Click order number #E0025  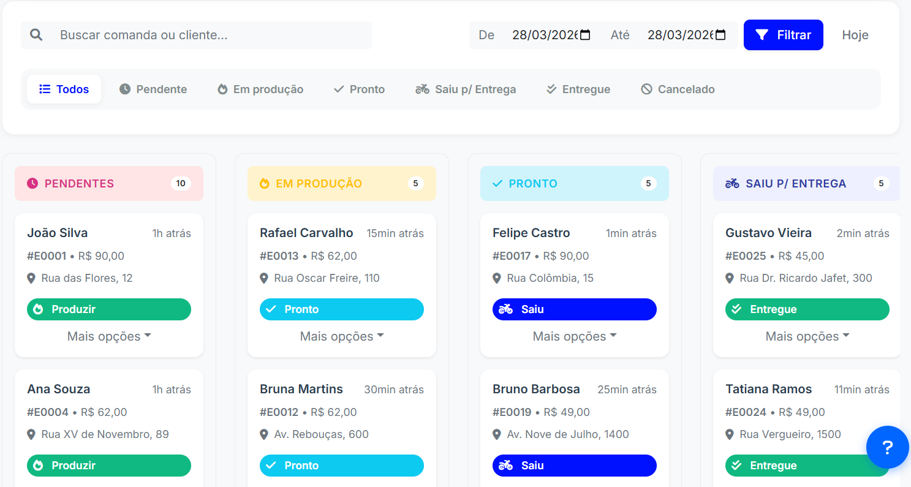pos(745,256)
